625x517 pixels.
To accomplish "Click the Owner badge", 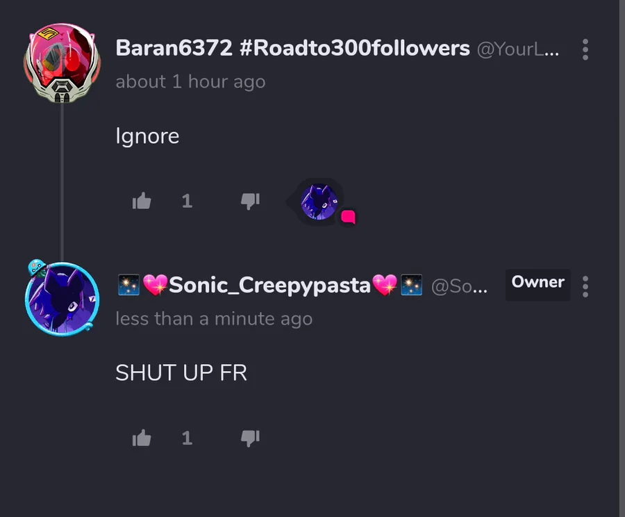I will pos(537,284).
